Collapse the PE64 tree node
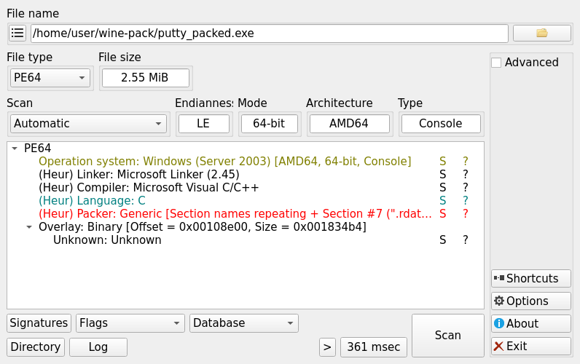Screen dimensions: 580x364 tap(15, 149)
